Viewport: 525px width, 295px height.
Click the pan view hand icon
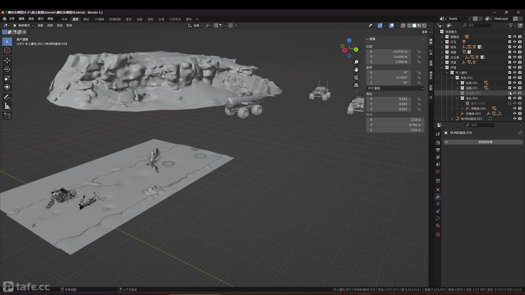(356, 70)
